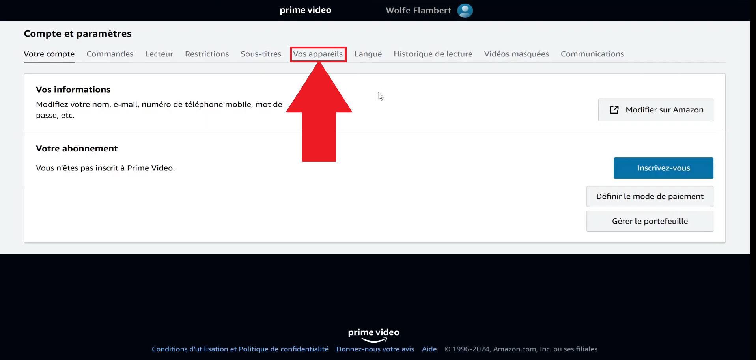The height and width of the screenshot is (360, 756).
Task: Select the Vos appareils tab
Action: click(318, 54)
